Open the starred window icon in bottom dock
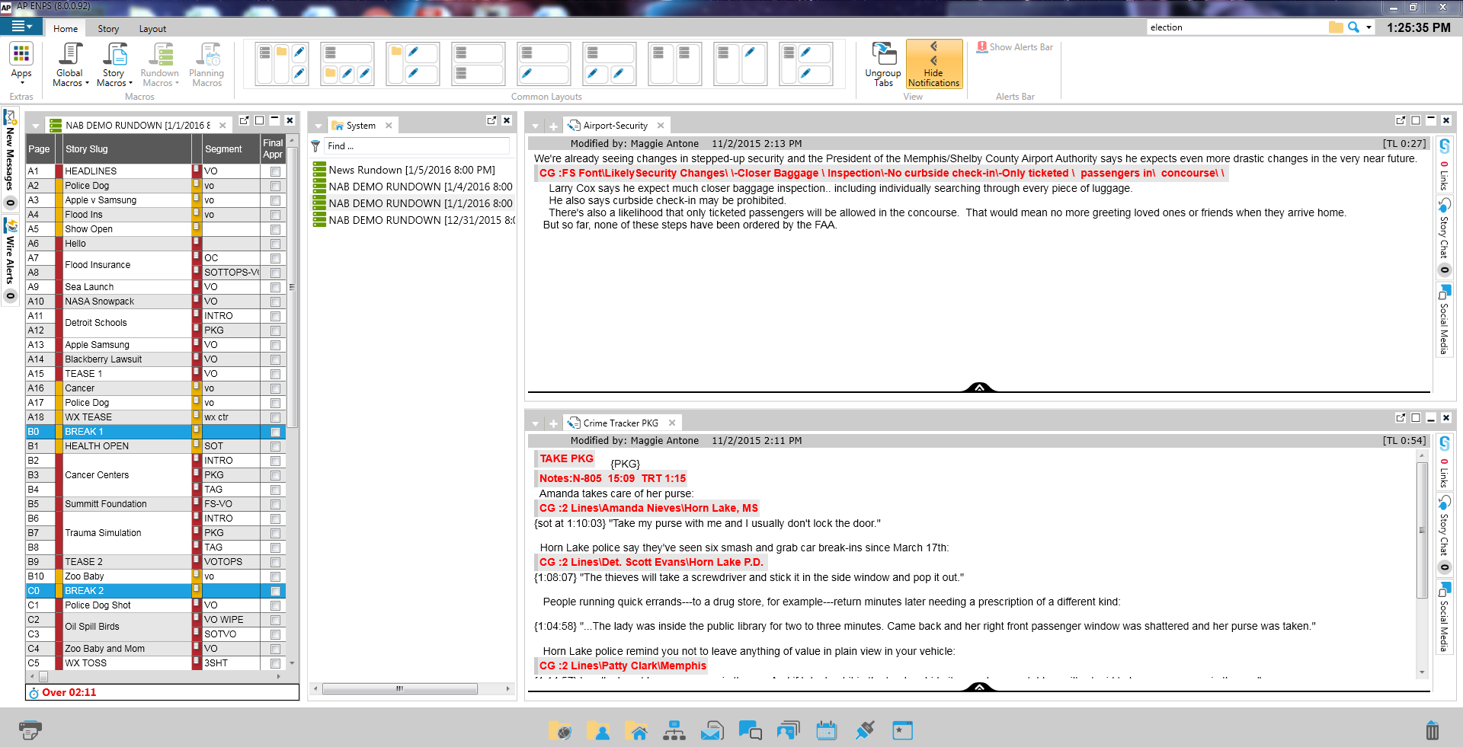The height and width of the screenshot is (747, 1463). pyautogui.click(x=903, y=731)
